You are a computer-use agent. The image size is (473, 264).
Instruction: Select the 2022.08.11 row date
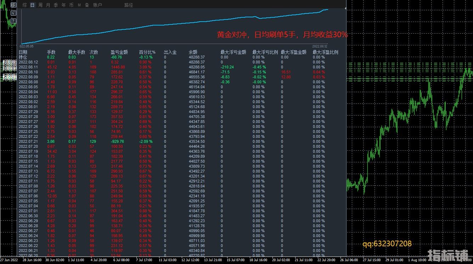(x=28, y=67)
